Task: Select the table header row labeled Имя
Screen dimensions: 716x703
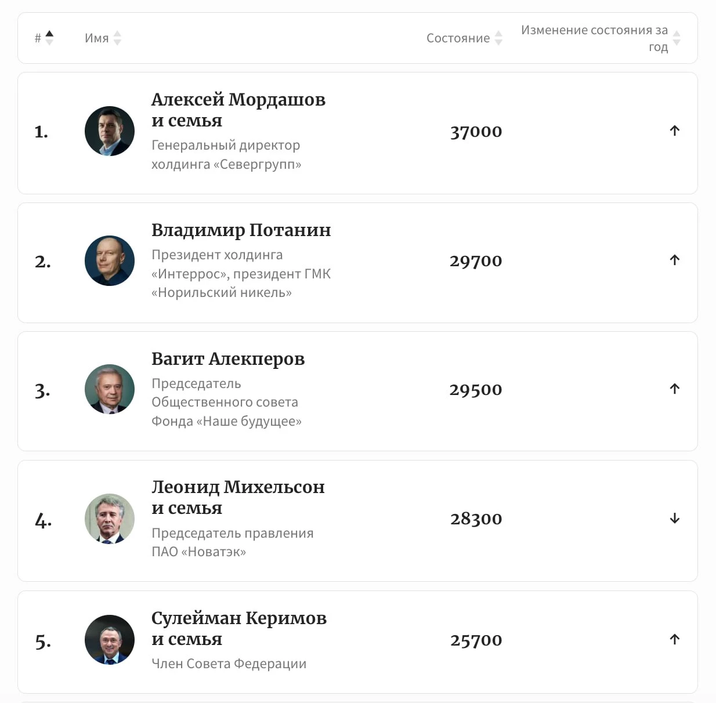Action: tap(96, 38)
